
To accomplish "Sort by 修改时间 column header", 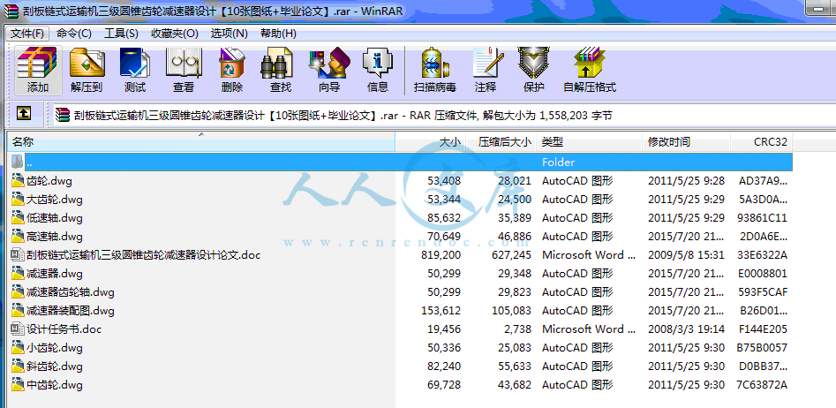I will click(686, 142).
